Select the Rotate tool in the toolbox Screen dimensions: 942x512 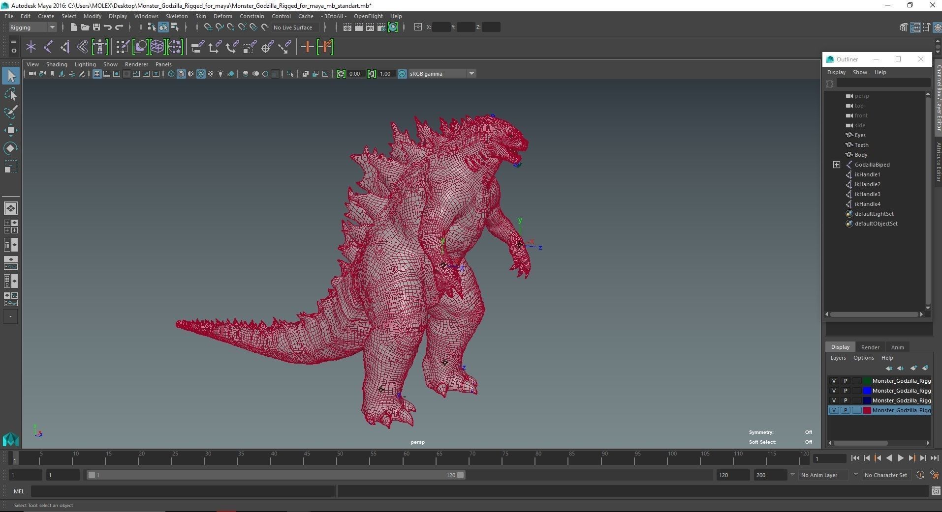click(x=10, y=148)
